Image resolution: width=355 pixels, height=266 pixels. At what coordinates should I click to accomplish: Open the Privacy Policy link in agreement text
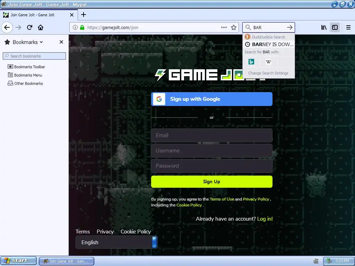(x=256, y=199)
